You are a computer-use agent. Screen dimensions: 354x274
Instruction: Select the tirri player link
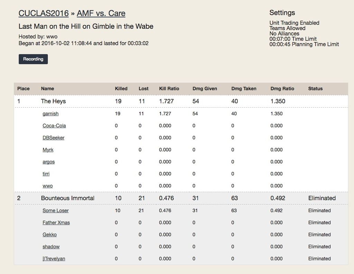click(46, 174)
